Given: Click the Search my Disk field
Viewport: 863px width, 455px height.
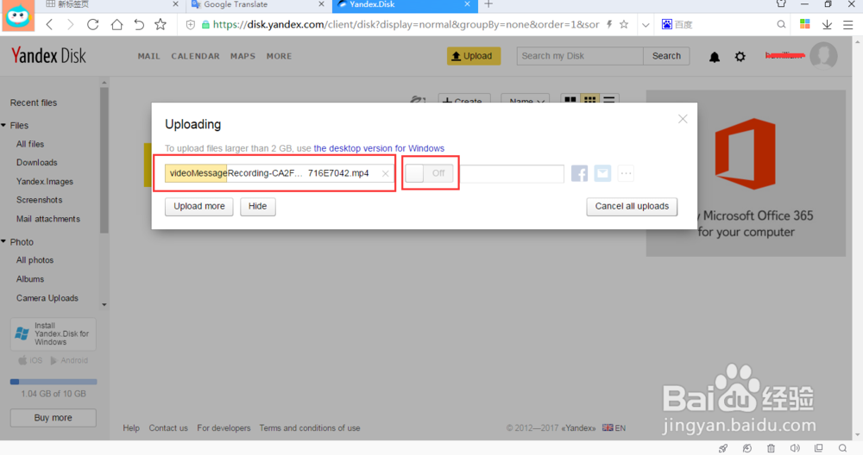Looking at the screenshot, I should (x=580, y=56).
